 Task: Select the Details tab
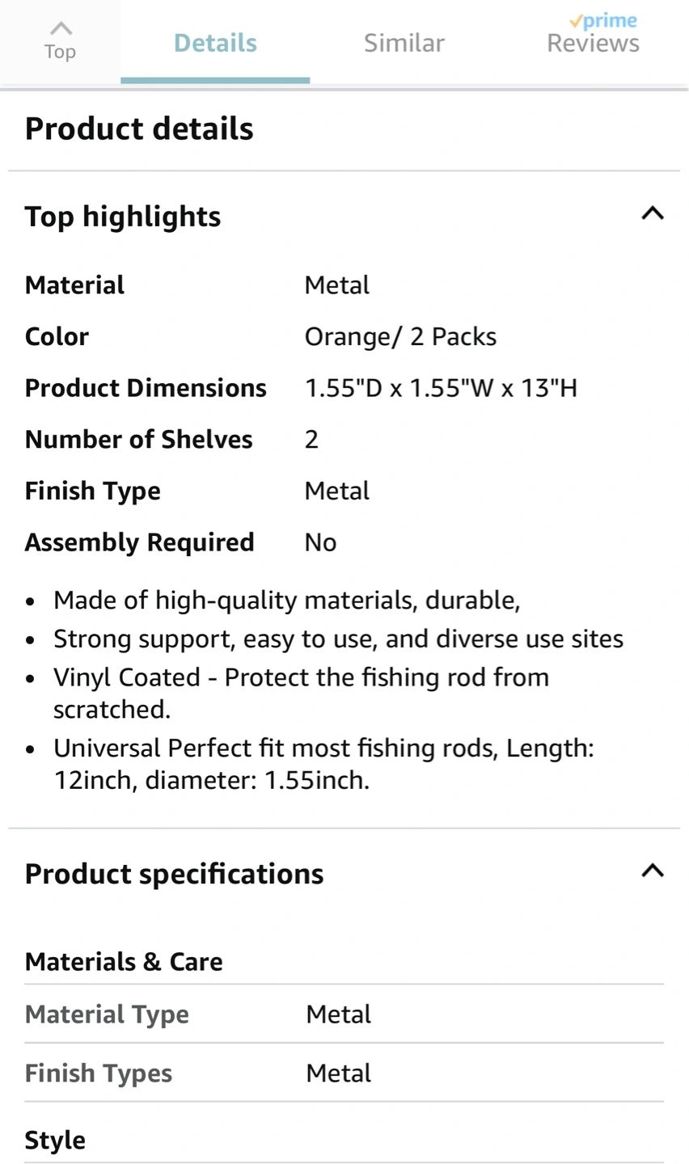215,43
